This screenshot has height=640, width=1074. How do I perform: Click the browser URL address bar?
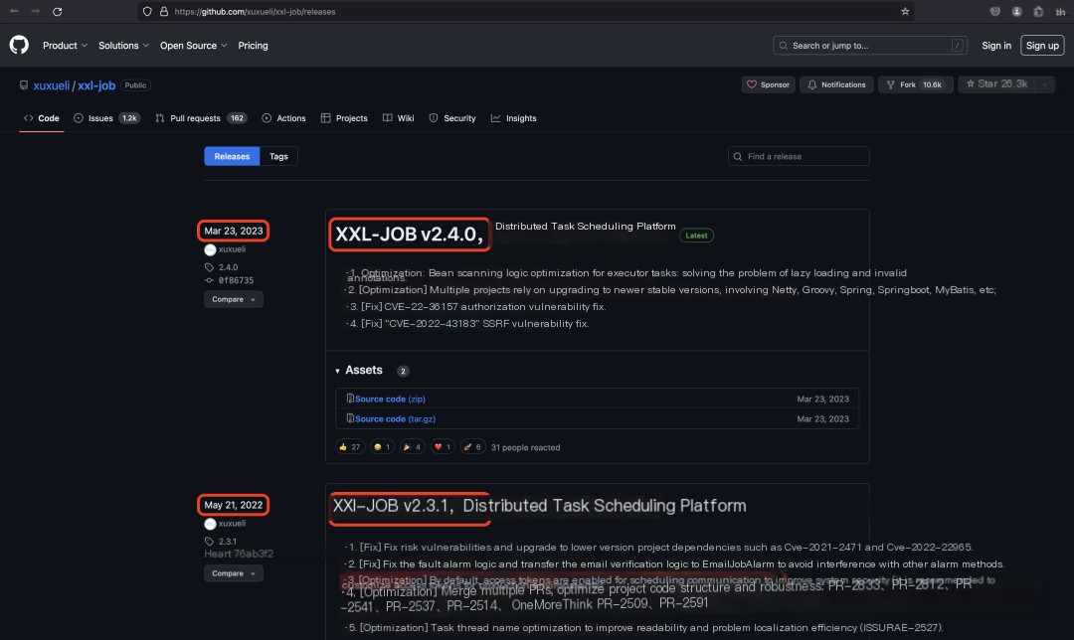click(x=527, y=12)
